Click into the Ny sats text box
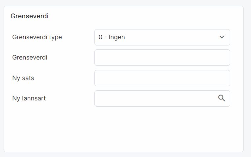Viewport: 251px width, 157px height. [x=162, y=78]
